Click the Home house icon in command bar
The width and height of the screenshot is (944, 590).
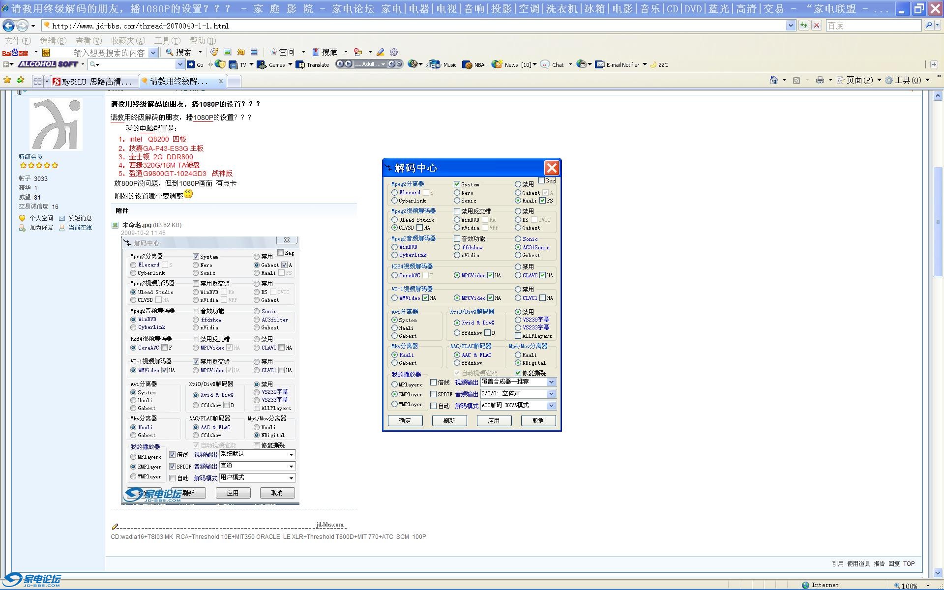click(x=774, y=80)
